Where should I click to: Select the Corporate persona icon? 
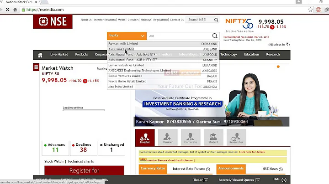tap(191, 138)
